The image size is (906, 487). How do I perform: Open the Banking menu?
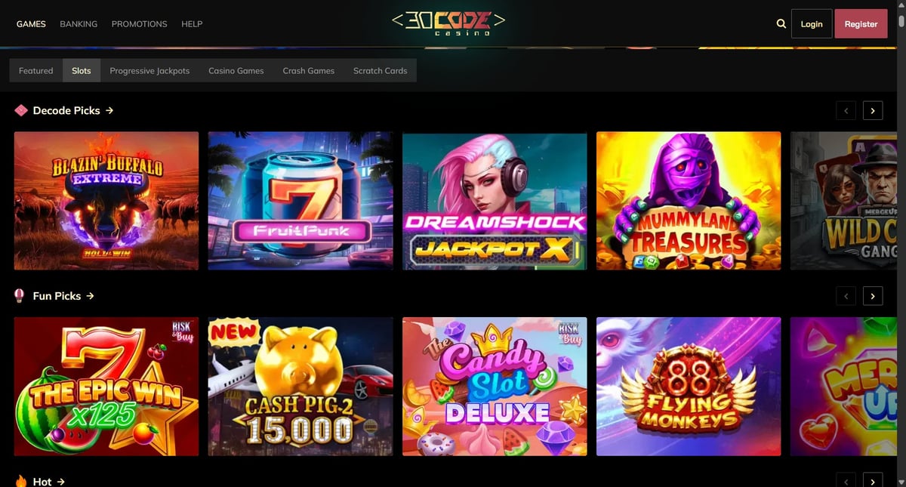[79, 24]
